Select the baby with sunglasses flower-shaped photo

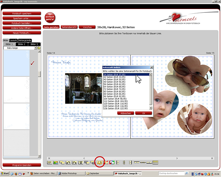pos(188,76)
